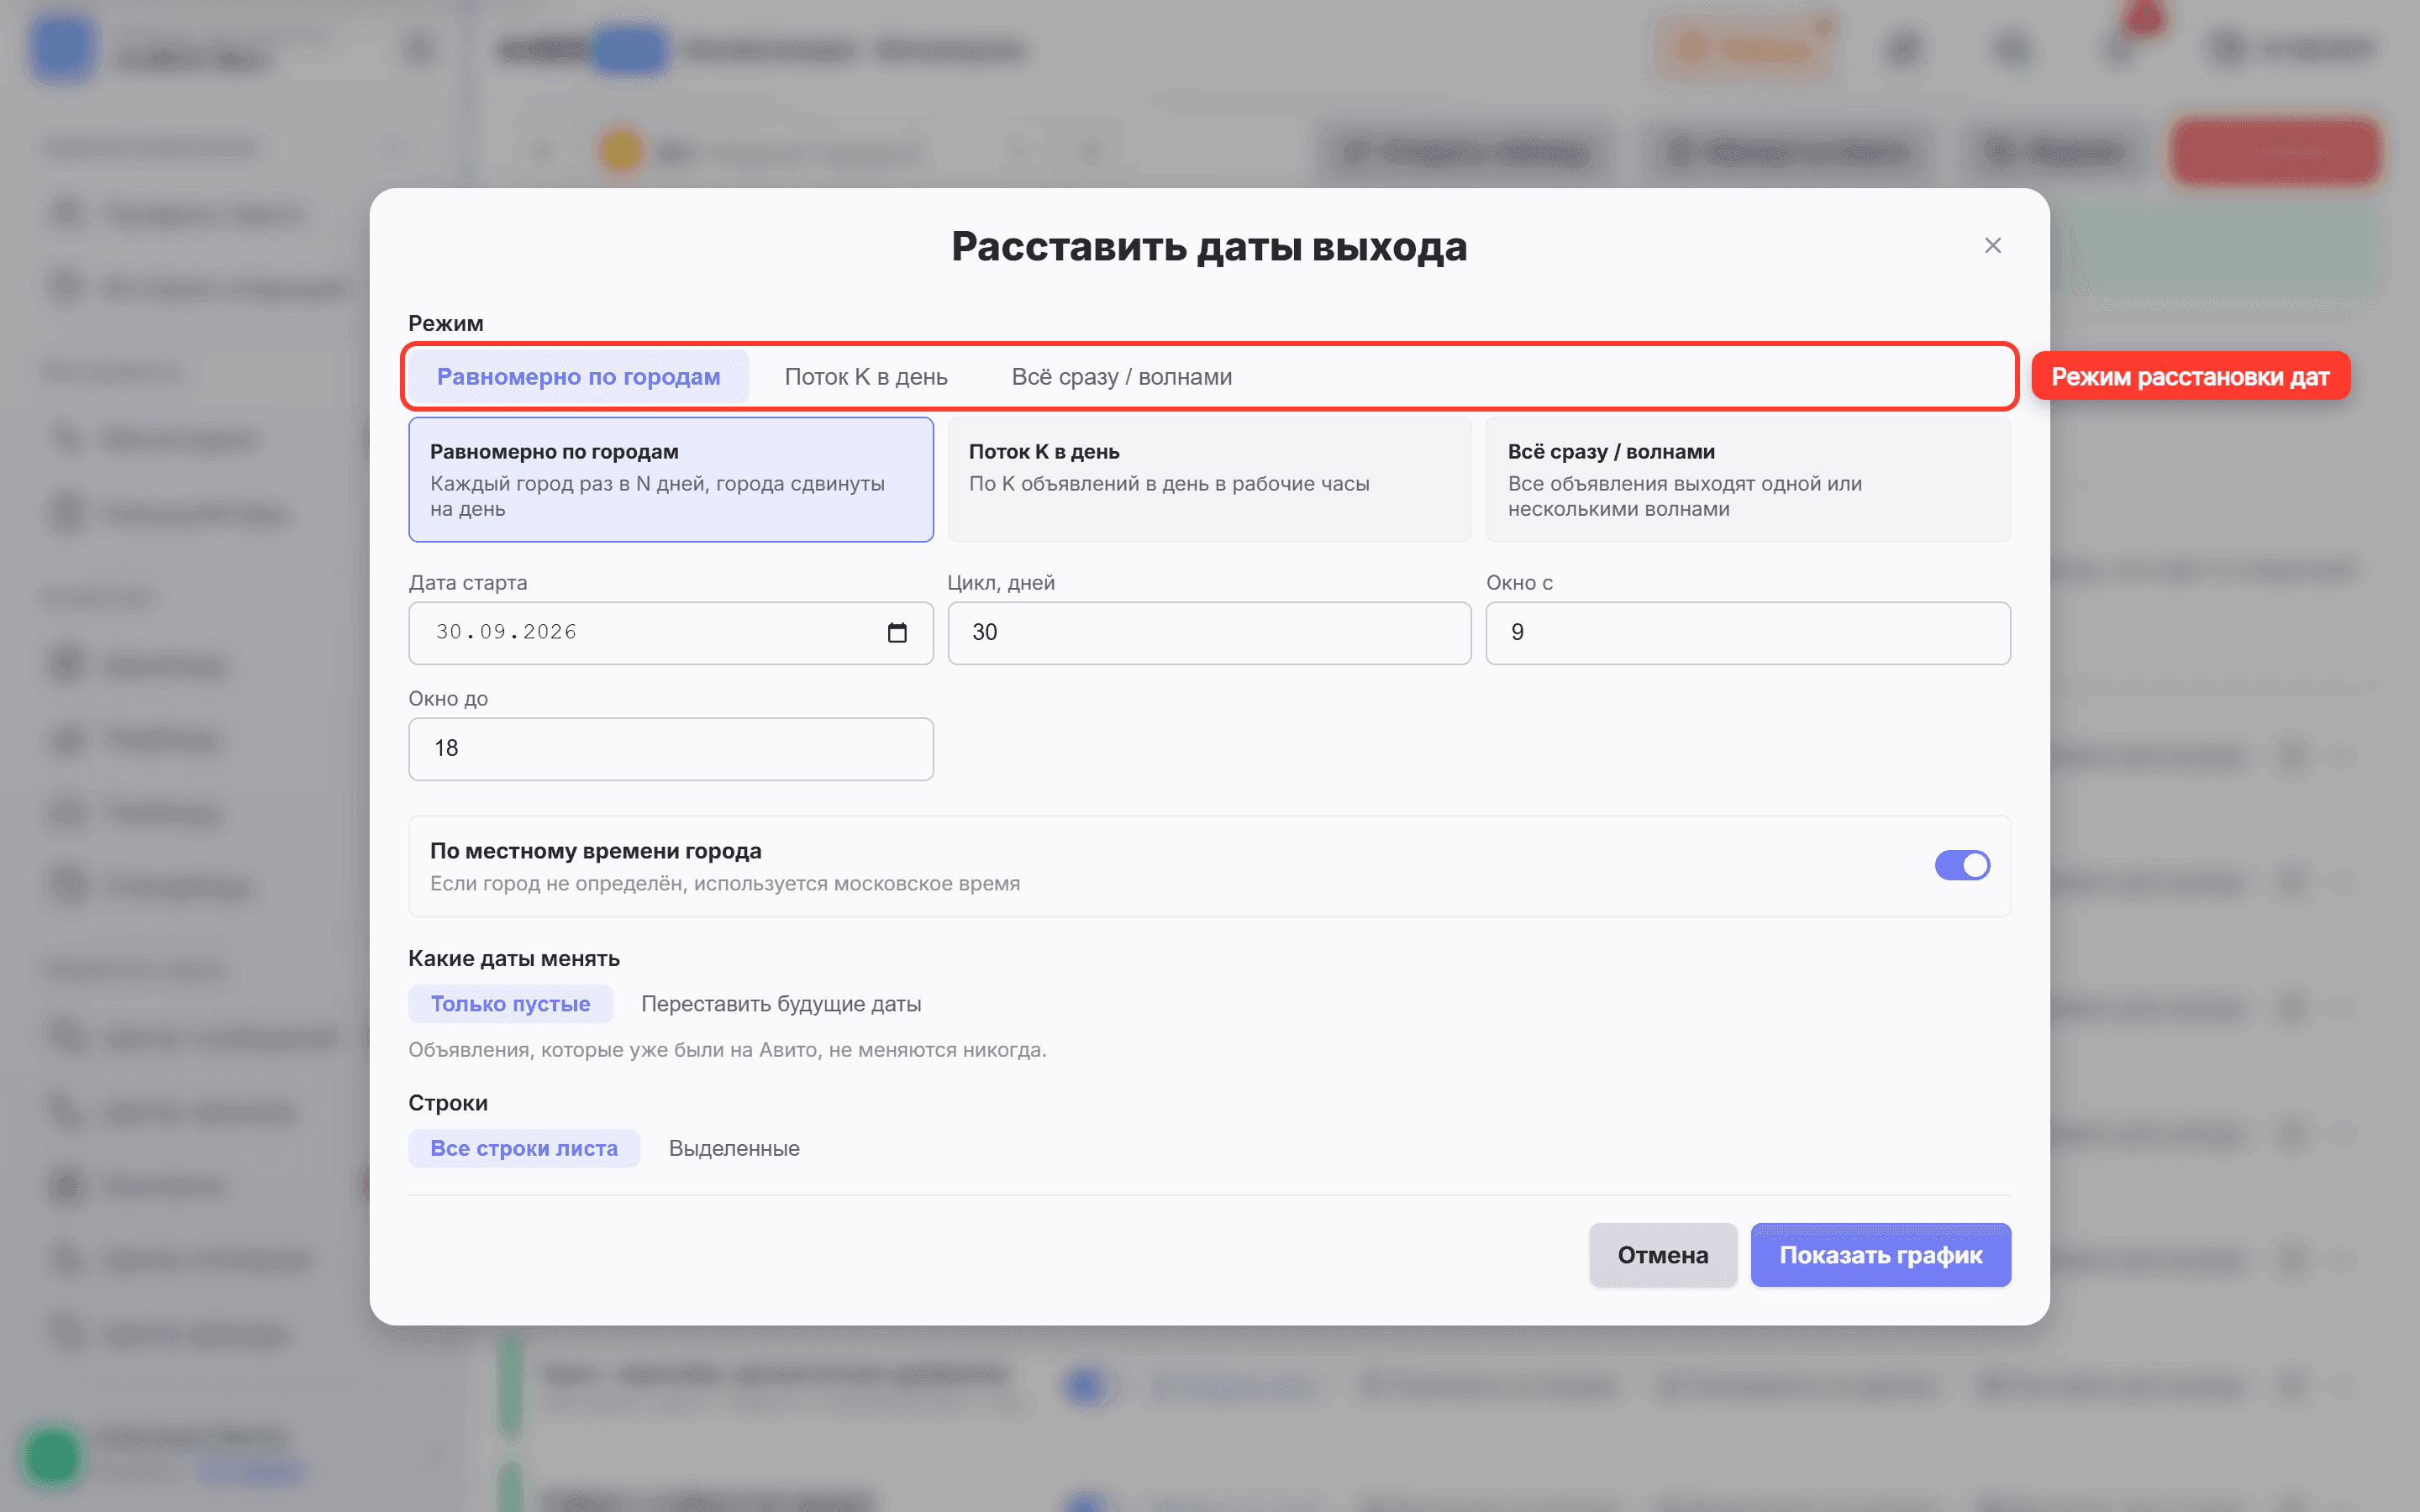Click the Окно до input field

[x=671, y=749]
